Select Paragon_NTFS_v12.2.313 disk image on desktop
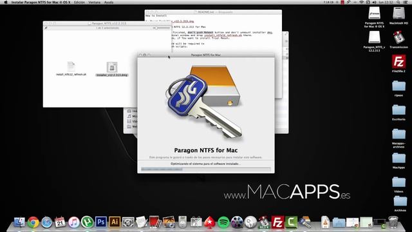This screenshot has height=232, width=412. pyautogui.click(x=374, y=37)
